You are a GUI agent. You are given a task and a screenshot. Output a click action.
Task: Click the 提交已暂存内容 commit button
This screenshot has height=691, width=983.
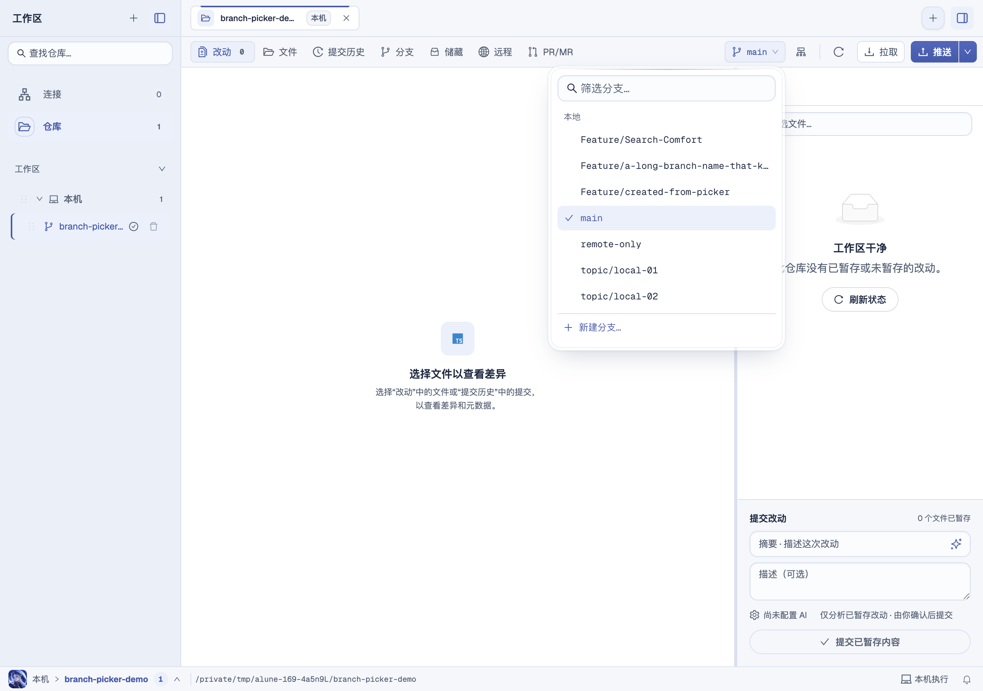click(860, 642)
